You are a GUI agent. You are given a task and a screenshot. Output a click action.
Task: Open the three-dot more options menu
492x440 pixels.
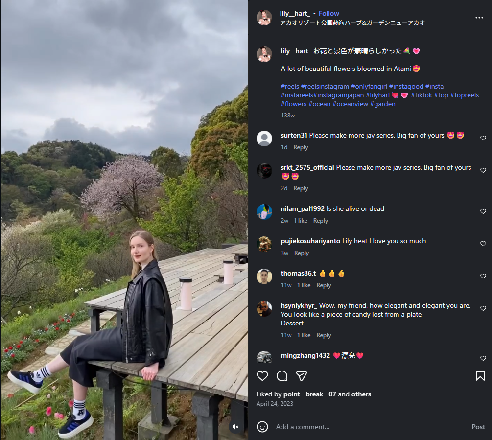479,18
